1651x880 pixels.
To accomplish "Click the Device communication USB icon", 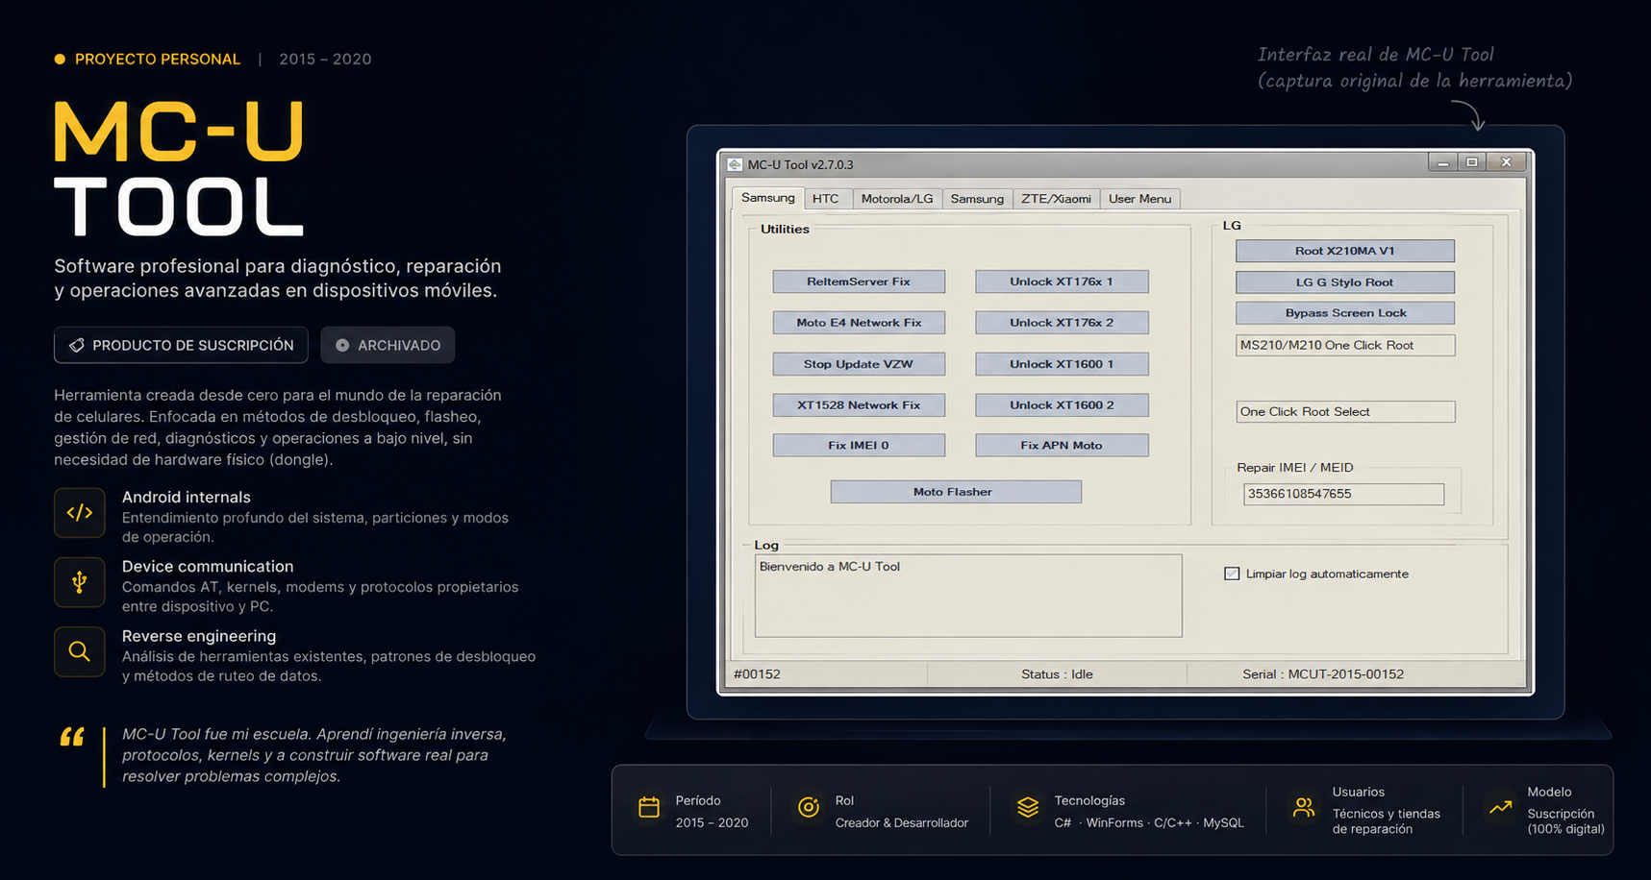I will coord(80,581).
